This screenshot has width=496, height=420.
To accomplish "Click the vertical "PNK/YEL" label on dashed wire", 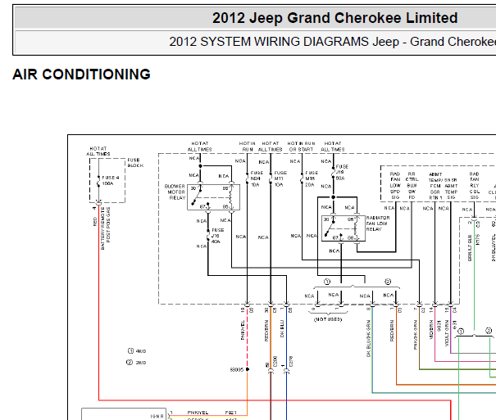I will pos(243,330).
